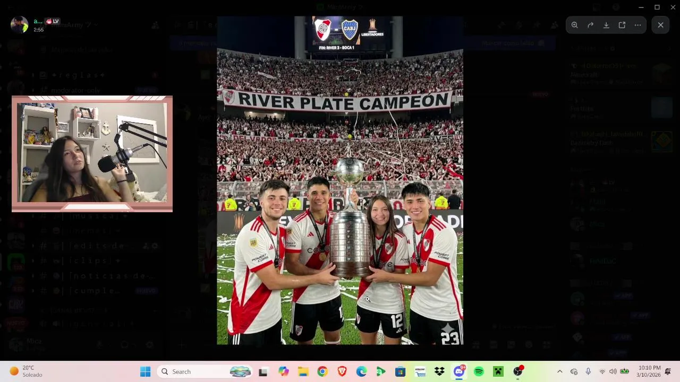Open the image in browser icon
This screenshot has height=382, width=680.
coord(622,25)
